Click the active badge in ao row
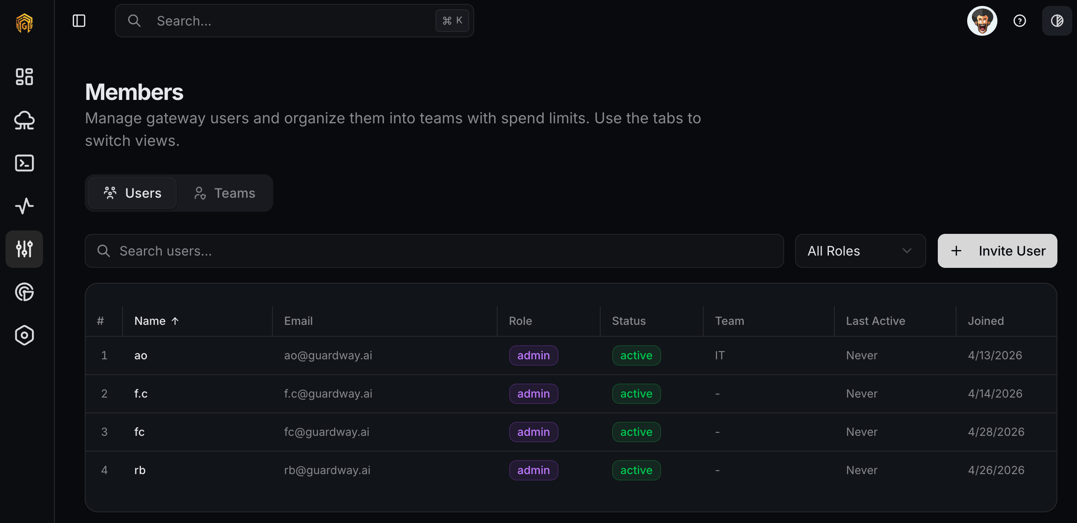The image size is (1077, 523). 636,355
